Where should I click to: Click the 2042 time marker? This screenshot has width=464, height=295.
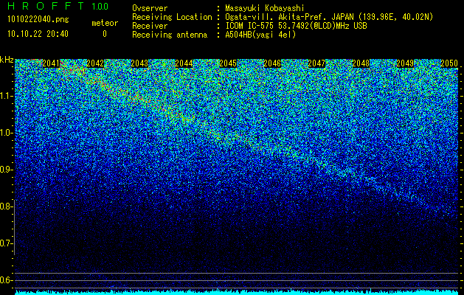pos(95,63)
